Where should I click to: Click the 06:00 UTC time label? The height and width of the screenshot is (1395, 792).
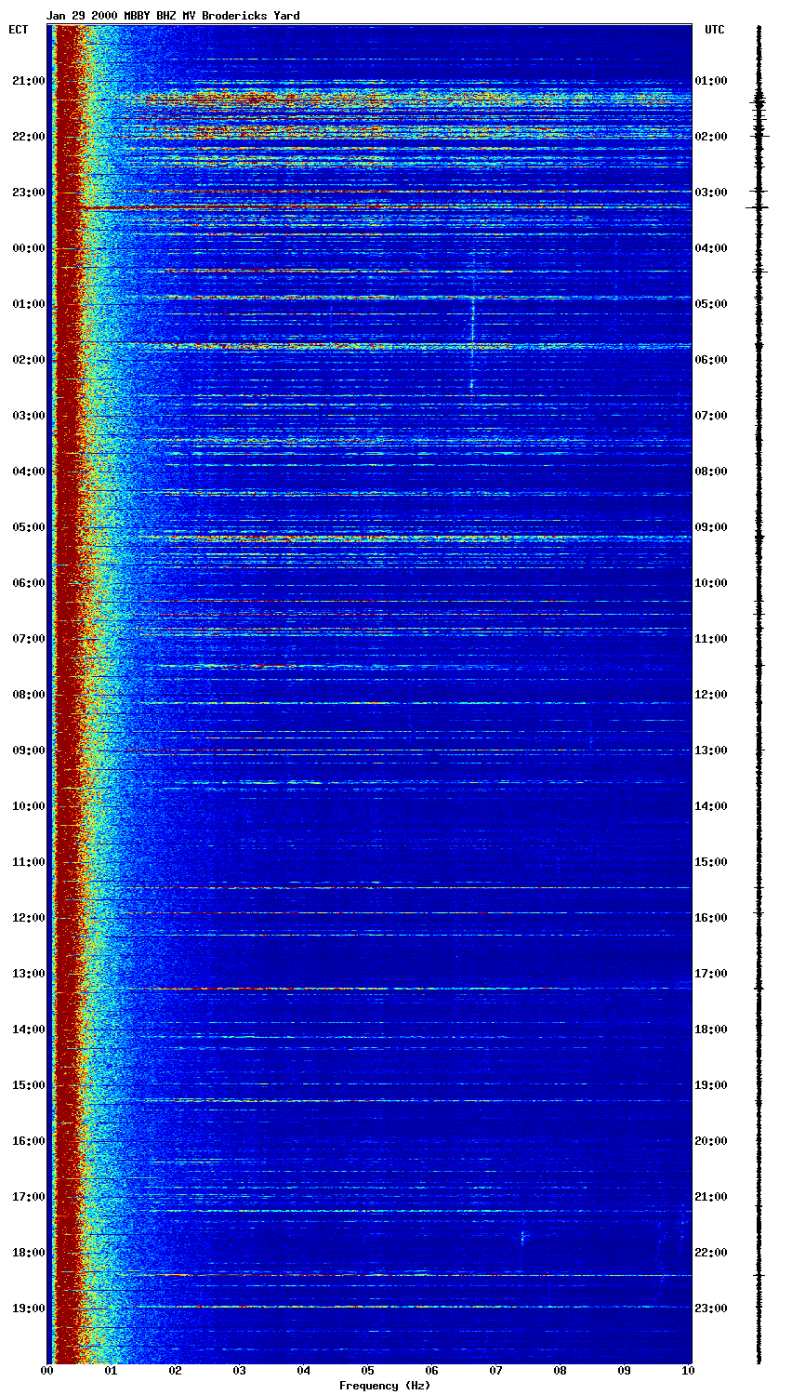[x=711, y=360]
